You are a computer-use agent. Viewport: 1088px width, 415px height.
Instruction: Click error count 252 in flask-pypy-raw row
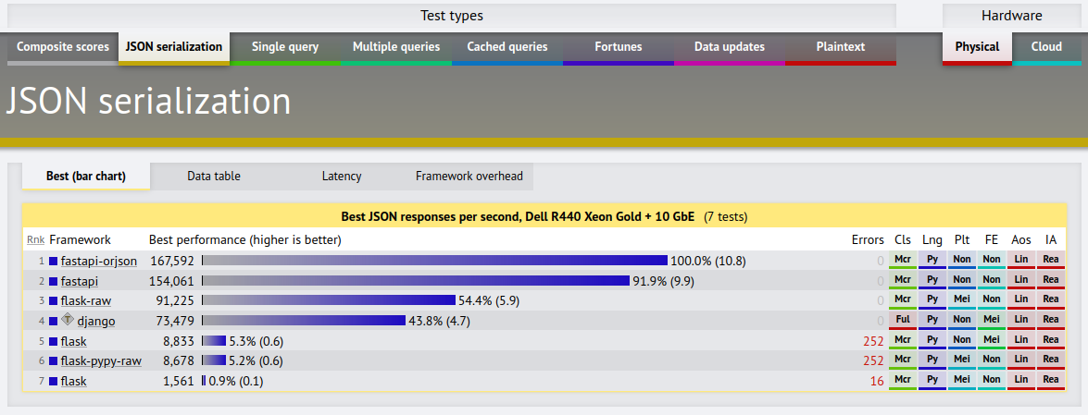point(873,361)
